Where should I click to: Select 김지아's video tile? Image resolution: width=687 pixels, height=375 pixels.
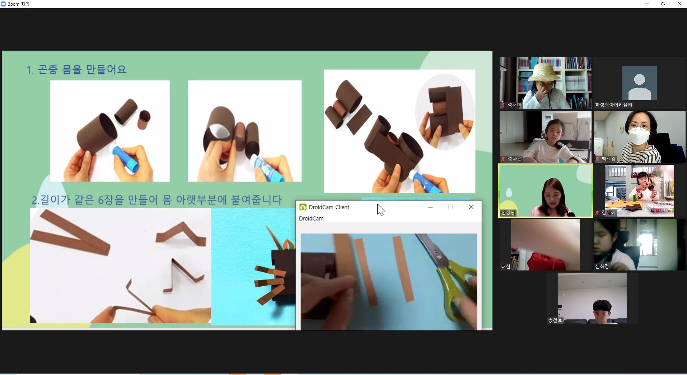pyautogui.click(x=640, y=191)
